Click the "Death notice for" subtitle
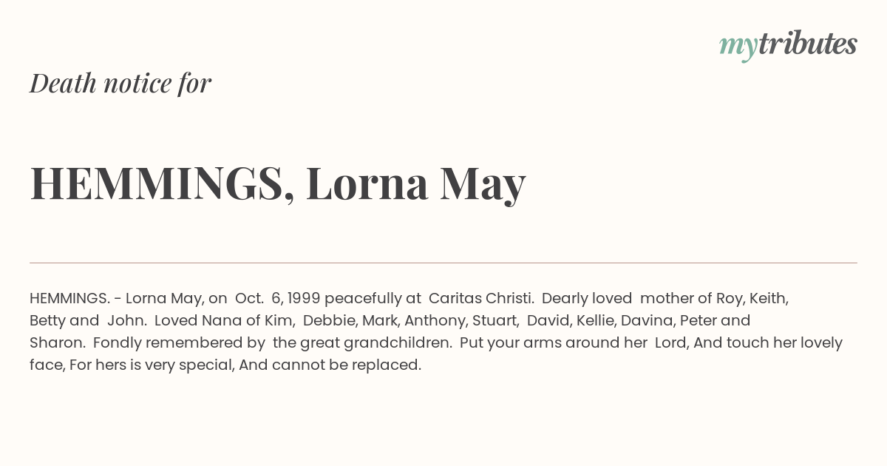 (120, 83)
